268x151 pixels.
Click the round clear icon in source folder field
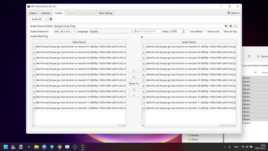pos(226,26)
